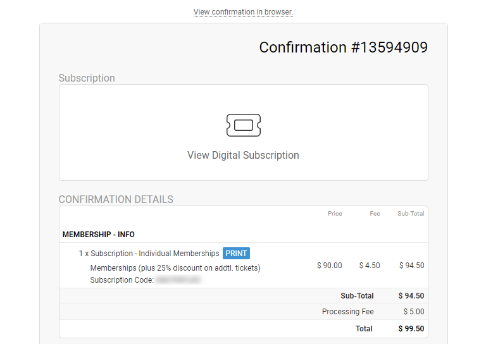
Task: Click the Sub-Total column header
Action: click(411, 214)
